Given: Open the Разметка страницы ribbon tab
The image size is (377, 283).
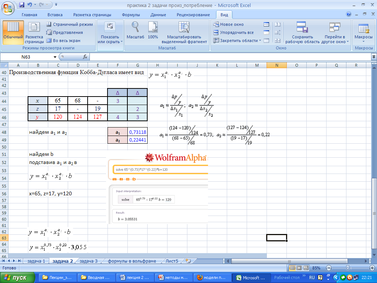Looking at the screenshot, I should pos(92,15).
